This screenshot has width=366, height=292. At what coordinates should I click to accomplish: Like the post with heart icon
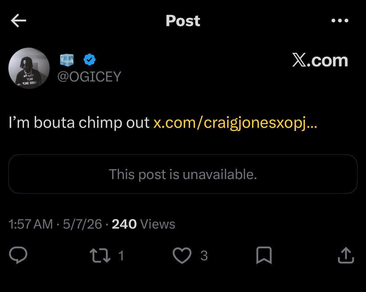tap(182, 255)
